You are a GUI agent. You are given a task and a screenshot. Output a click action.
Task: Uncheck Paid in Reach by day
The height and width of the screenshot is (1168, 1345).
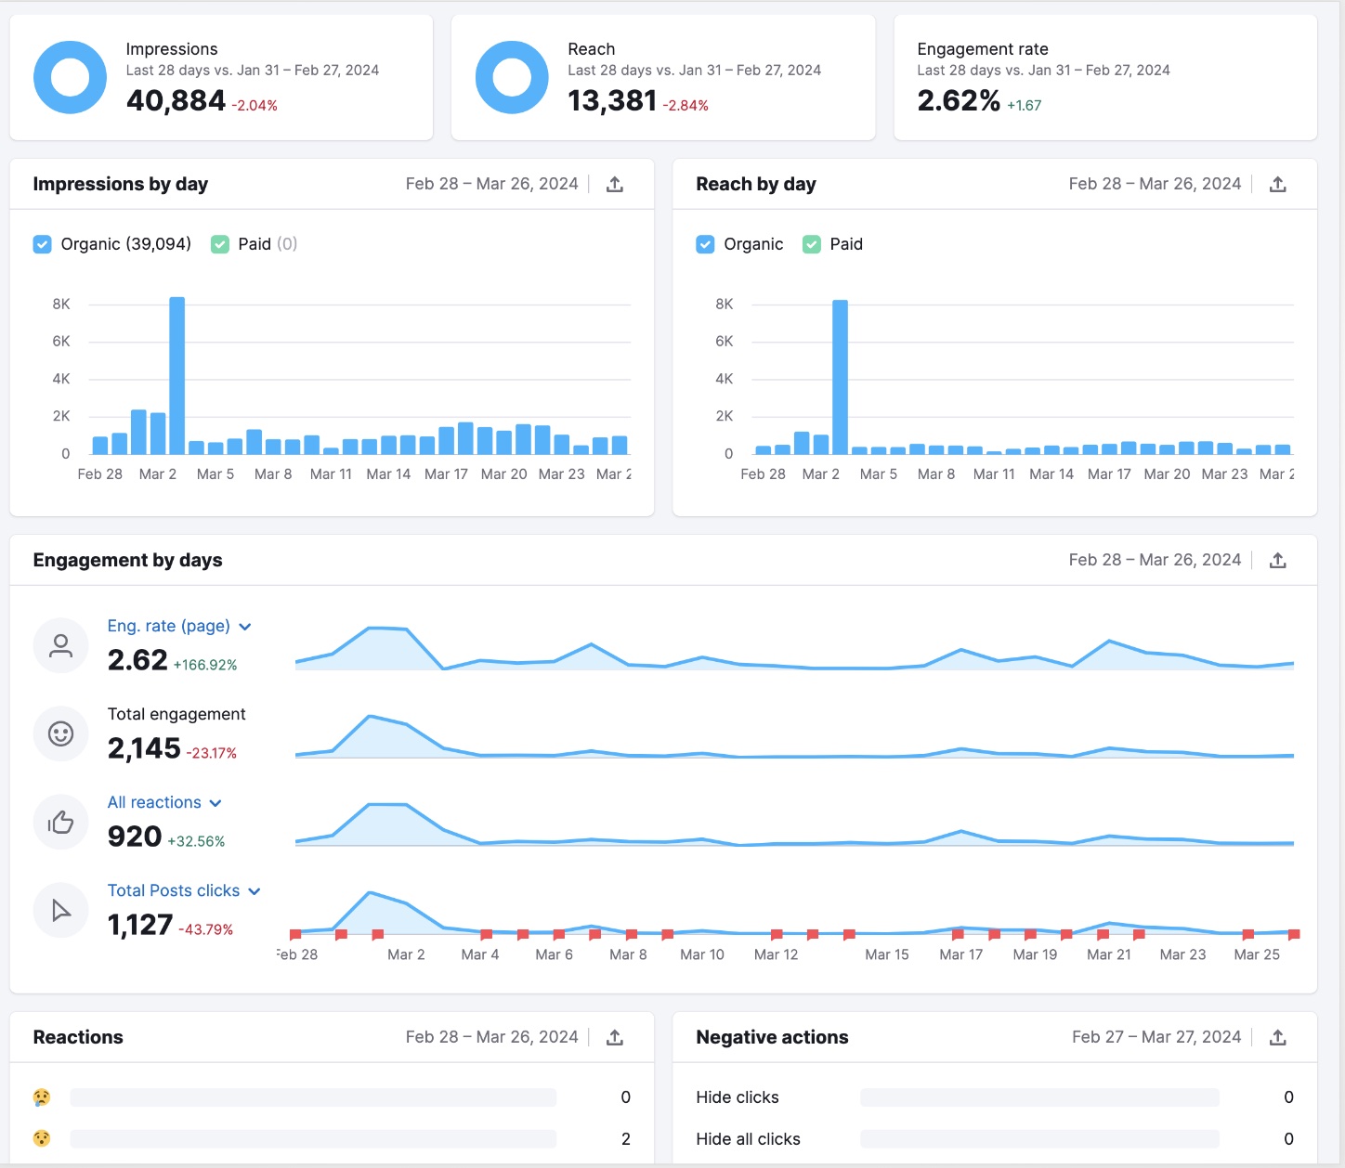click(x=811, y=243)
